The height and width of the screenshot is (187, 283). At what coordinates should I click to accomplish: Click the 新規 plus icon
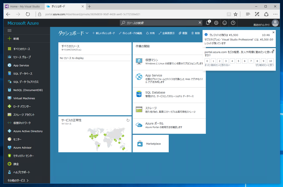pyautogui.click(x=9, y=38)
